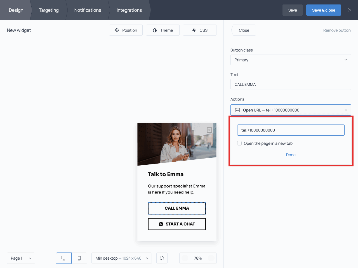Screen dimensions: 358x268
Task: Select the Position tool
Action: pos(126,30)
